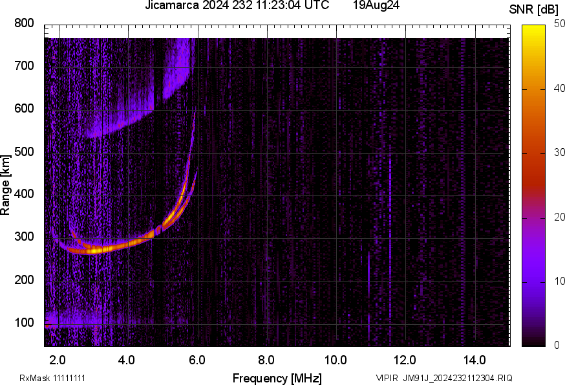Click the SNR [dB] colorbar label
The image size is (565, 385).
tap(534, 8)
